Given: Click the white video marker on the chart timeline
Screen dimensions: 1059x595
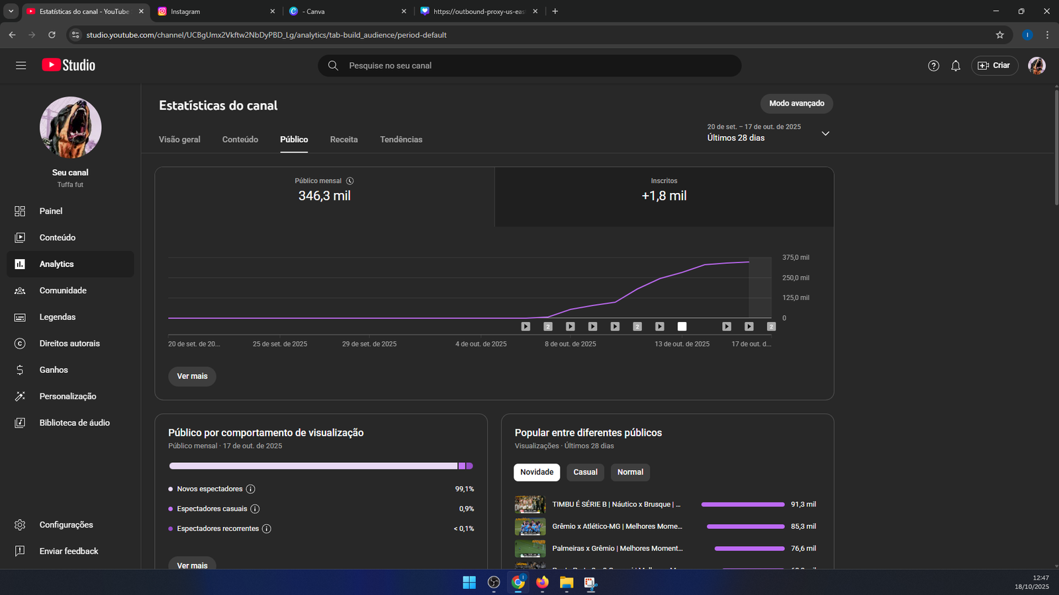Looking at the screenshot, I should coord(682,327).
